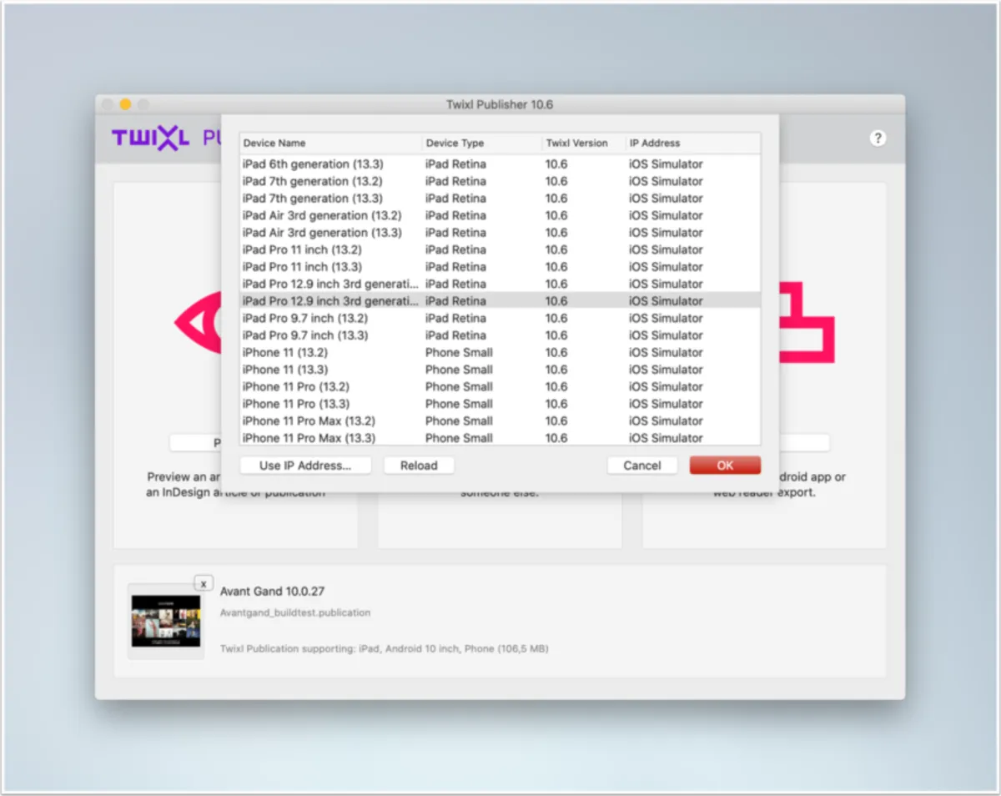Sort by IP Address column header
The height and width of the screenshot is (796, 1001).
[x=693, y=144]
